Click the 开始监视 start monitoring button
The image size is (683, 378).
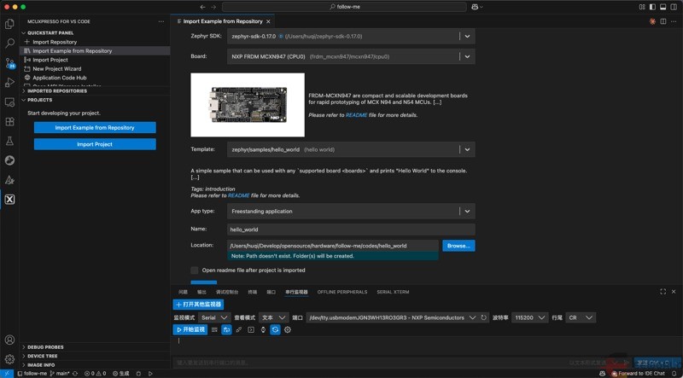point(190,329)
